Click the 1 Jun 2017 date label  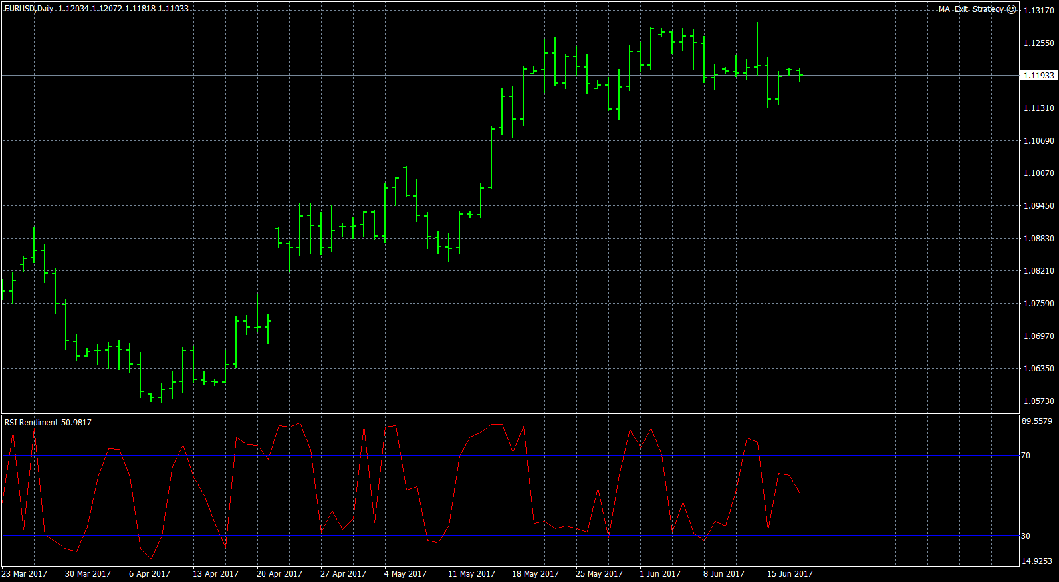click(660, 574)
